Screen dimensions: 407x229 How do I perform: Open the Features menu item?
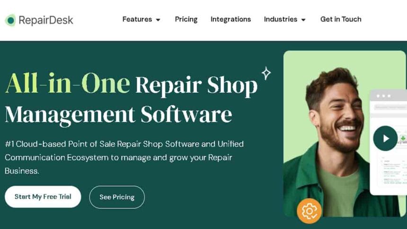137,19
